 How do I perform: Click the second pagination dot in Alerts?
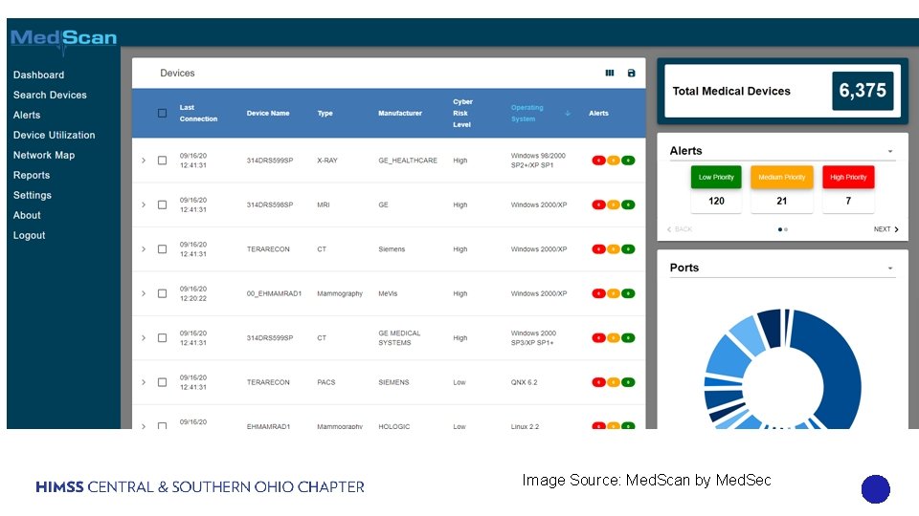pos(786,229)
